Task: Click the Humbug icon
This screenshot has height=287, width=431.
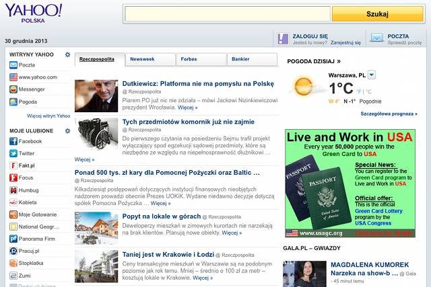Action: (13, 190)
